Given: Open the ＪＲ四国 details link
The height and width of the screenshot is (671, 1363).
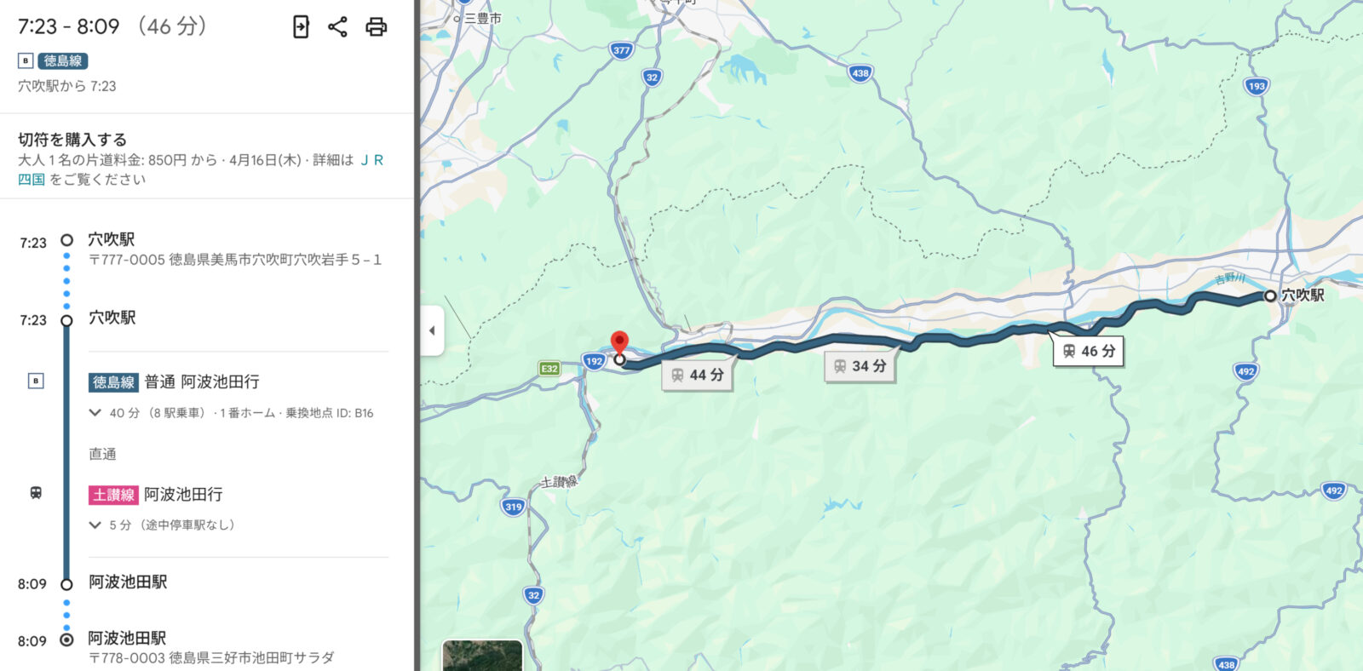Looking at the screenshot, I should click(200, 169).
